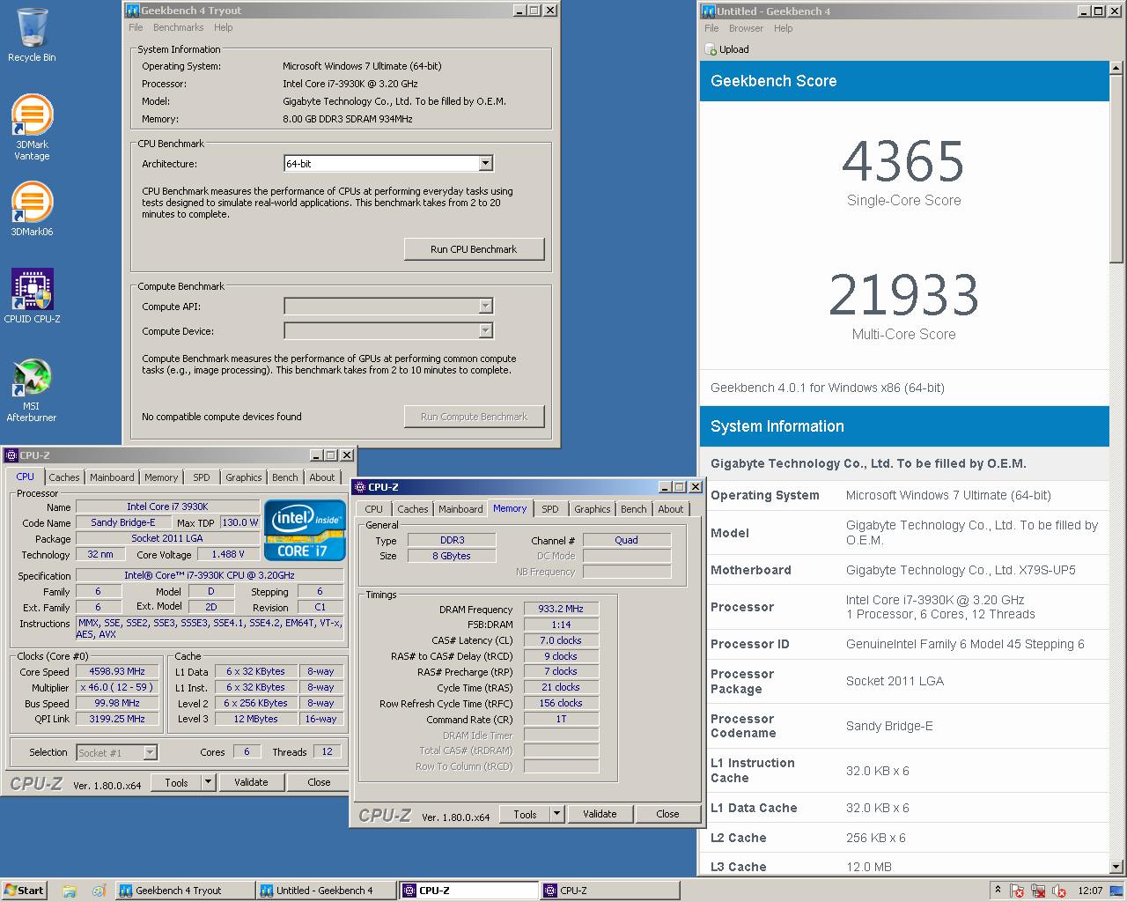The height and width of the screenshot is (902, 1127).
Task: Open the Compute Device dropdown
Action: tap(485, 331)
